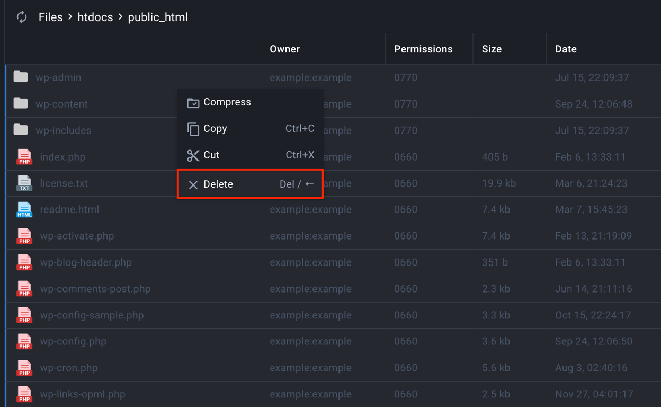Open the wp-admin folder icon
Image resolution: width=661 pixels, height=407 pixels.
[20, 77]
